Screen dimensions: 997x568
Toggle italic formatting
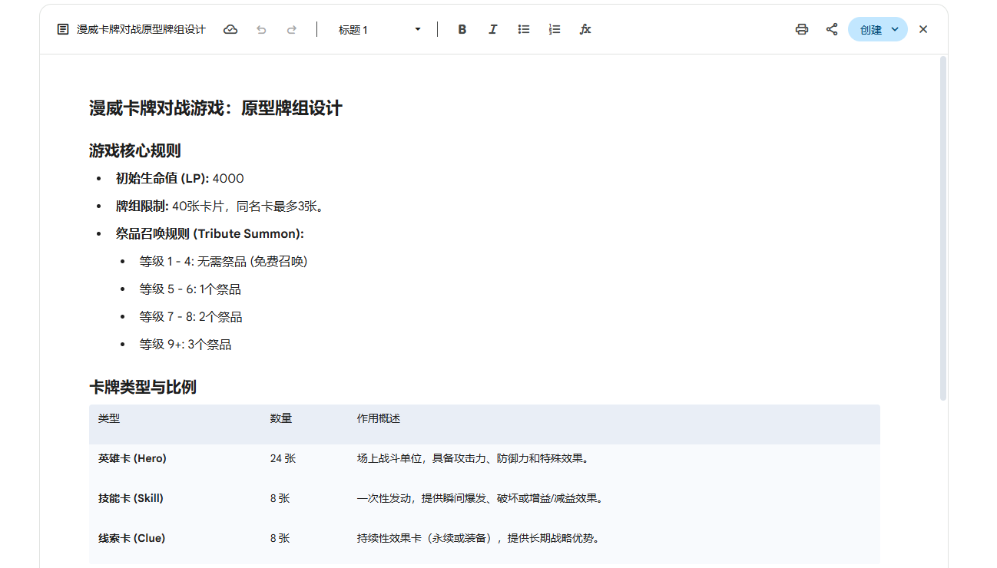[x=493, y=29]
